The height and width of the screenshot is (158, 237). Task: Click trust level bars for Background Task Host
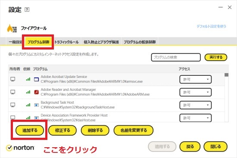point(28,105)
